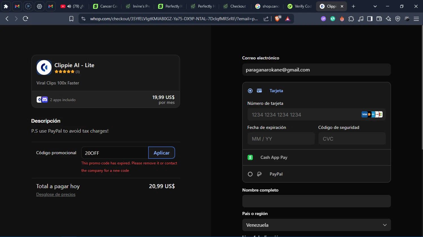
Task: Open the pinned settings gear tab
Action: (x=39, y=6)
